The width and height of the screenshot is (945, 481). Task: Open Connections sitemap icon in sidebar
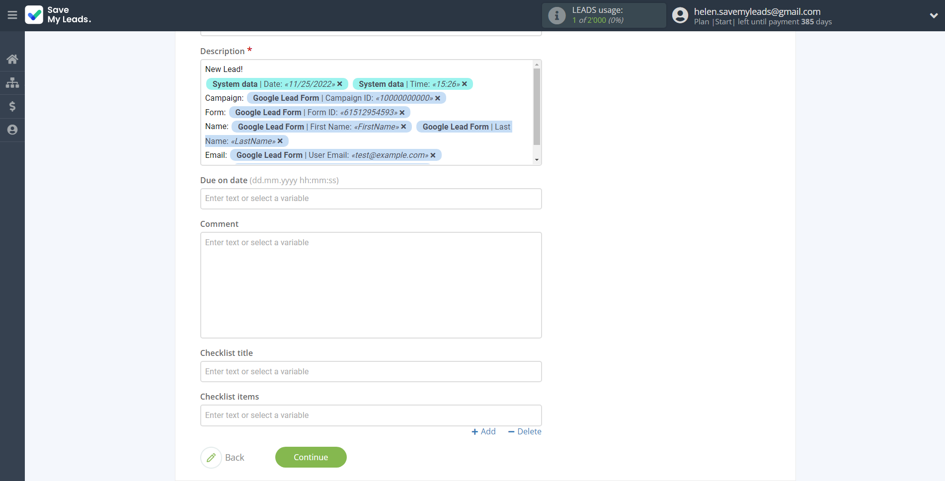point(12,82)
